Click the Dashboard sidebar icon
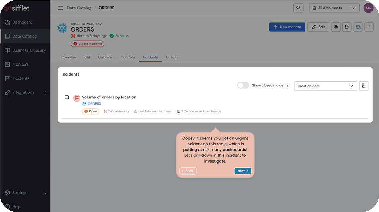Viewport: 379px width, 212px height. 8,23
